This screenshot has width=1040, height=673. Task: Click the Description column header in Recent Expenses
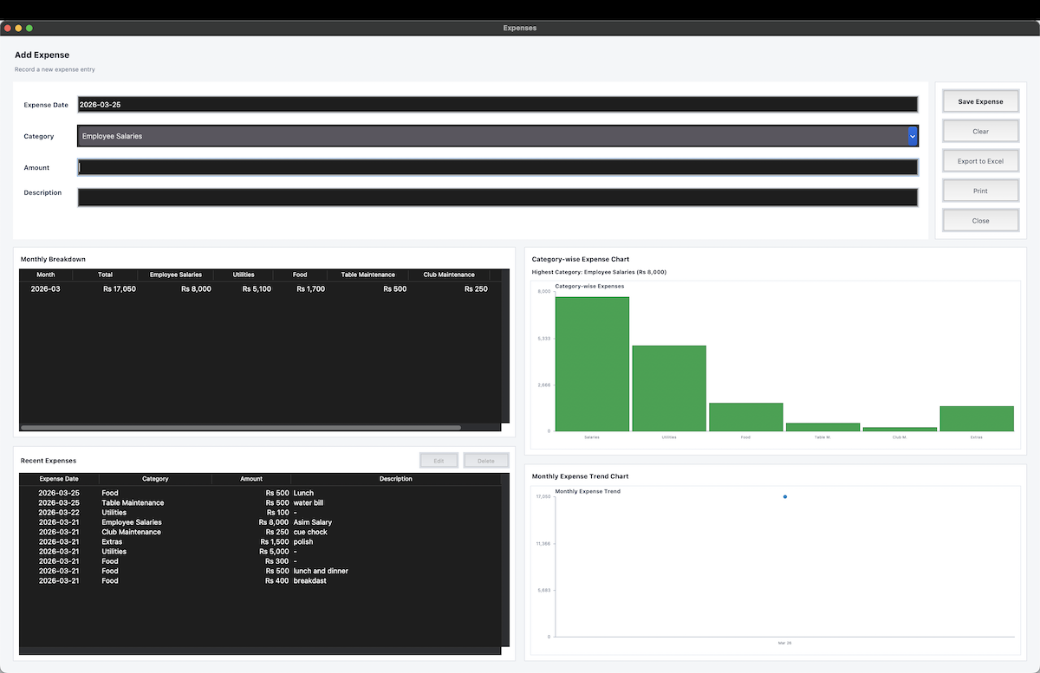(396, 479)
